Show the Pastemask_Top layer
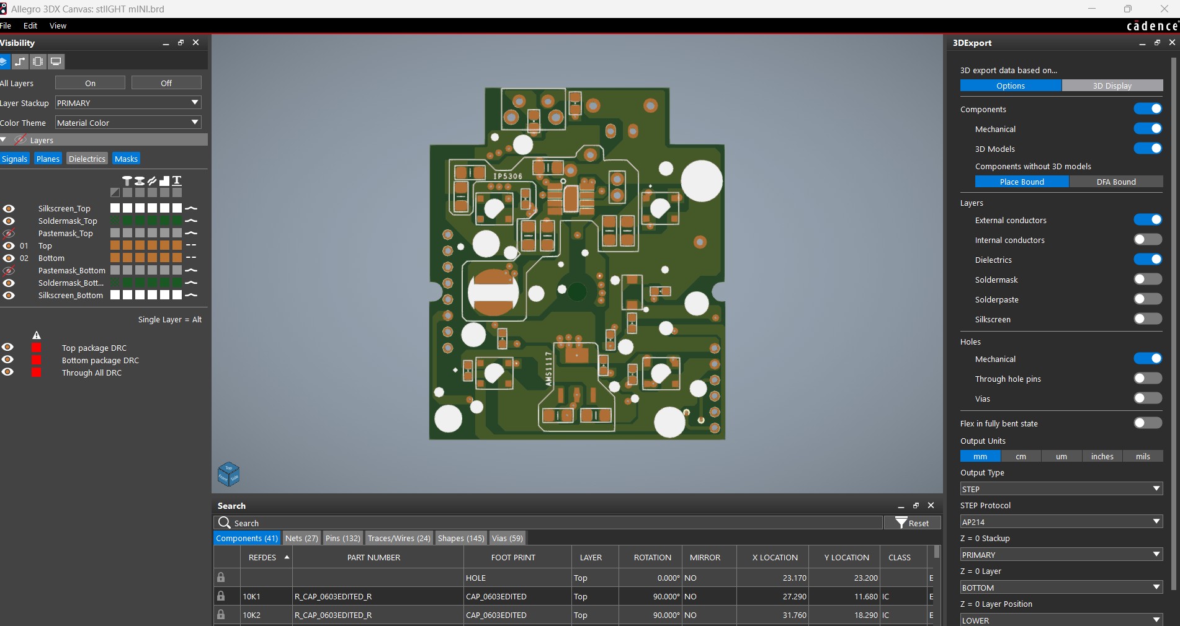Screen dimensions: 1180x626 9,234
